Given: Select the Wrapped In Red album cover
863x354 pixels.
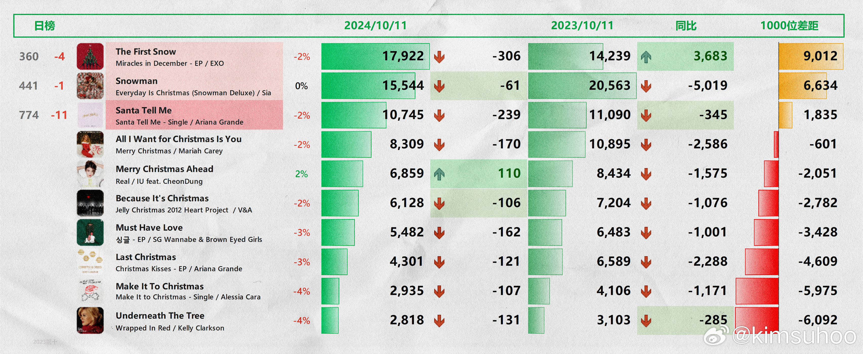Looking at the screenshot, I should pyautogui.click(x=90, y=321).
